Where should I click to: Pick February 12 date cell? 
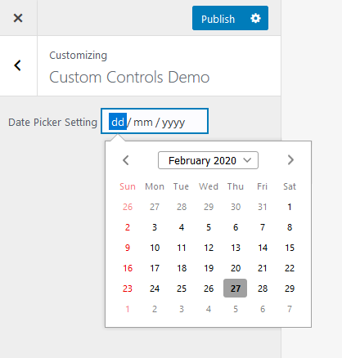click(209, 248)
